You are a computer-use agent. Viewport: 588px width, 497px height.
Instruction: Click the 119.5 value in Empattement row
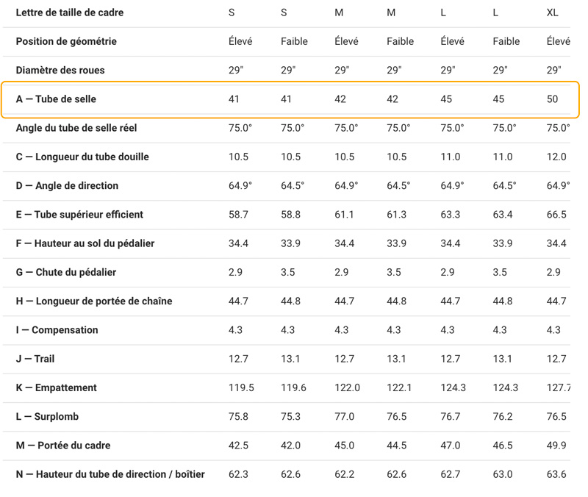tap(241, 387)
